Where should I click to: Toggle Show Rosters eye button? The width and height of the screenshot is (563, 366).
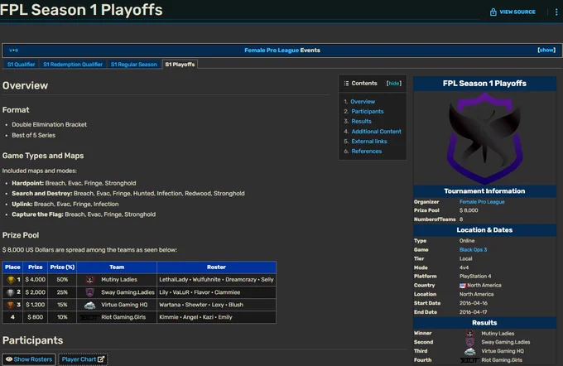[29, 359]
